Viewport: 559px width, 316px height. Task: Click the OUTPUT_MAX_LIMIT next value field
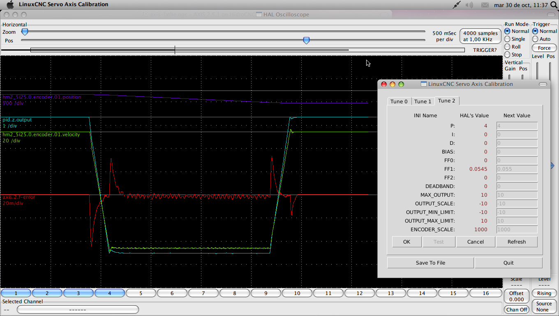pos(517,221)
